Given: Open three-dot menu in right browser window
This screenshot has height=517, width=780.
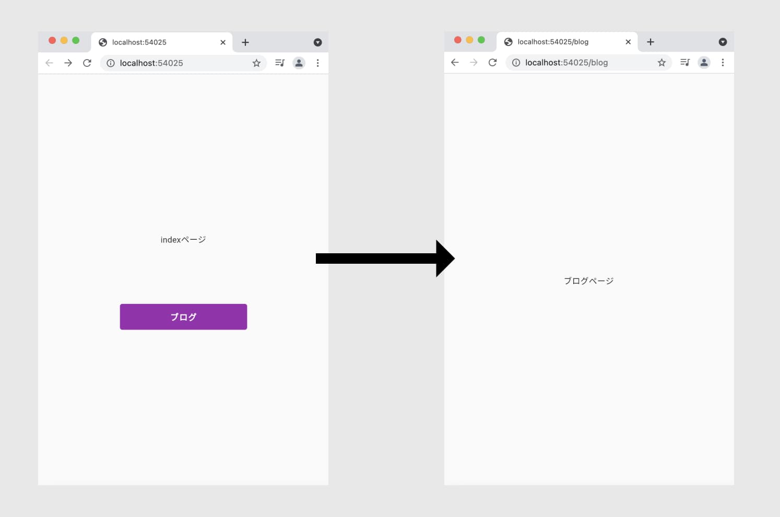Looking at the screenshot, I should [723, 62].
